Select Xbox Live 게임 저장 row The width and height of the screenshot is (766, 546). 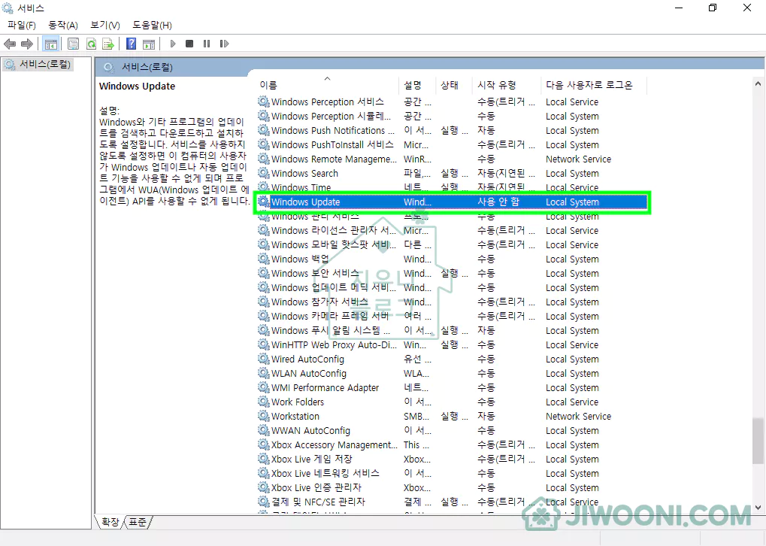coord(452,459)
